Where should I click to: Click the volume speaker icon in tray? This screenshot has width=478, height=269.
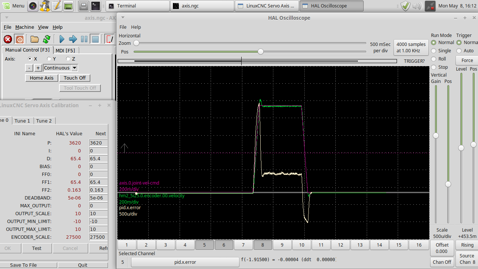[x=417, y=6]
